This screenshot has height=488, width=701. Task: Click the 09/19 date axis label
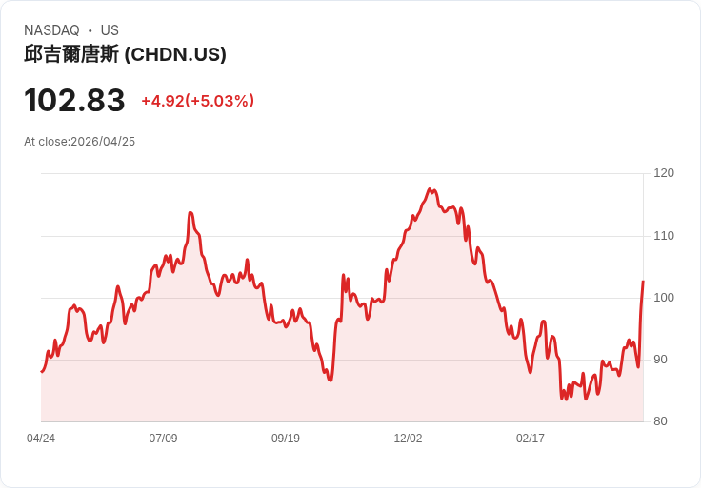pos(286,438)
